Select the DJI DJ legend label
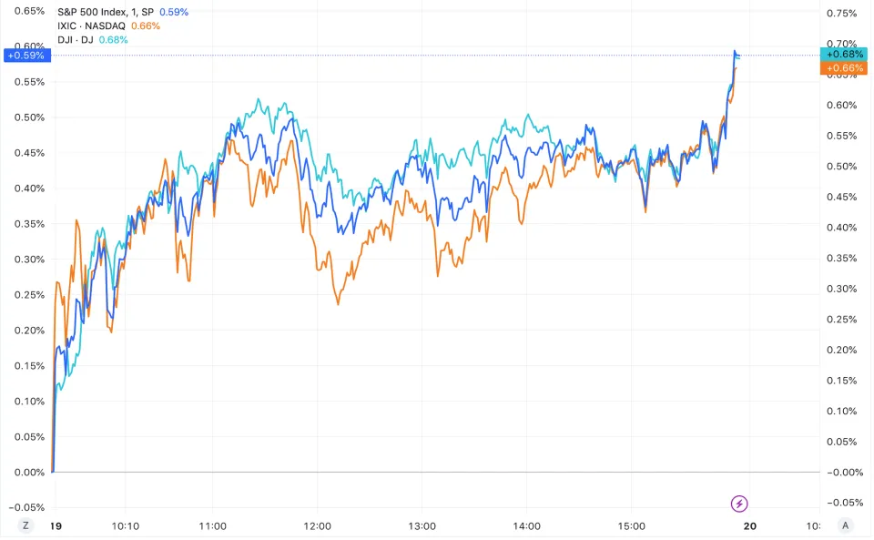The width and height of the screenshot is (874, 540). pyautogui.click(x=76, y=39)
